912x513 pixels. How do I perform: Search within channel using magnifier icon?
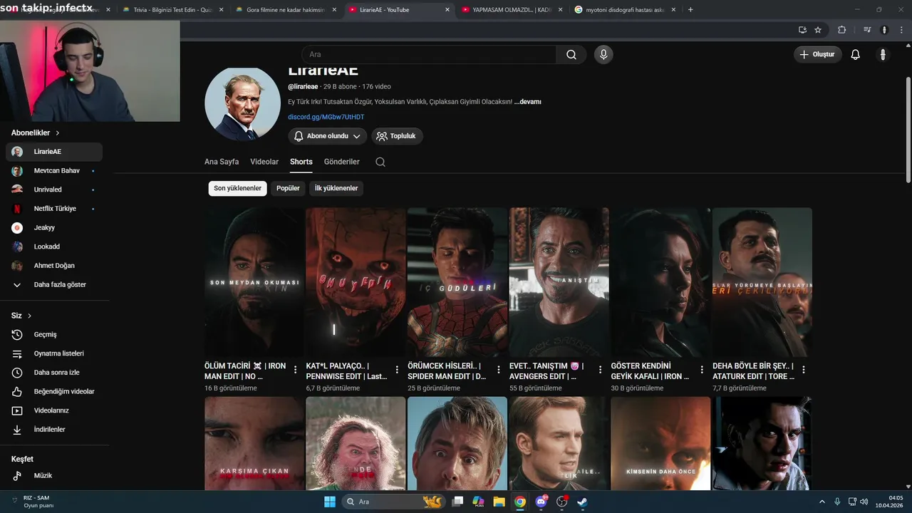pos(380,162)
